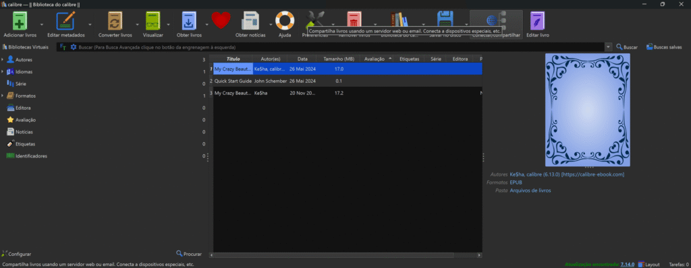
Task: Click the Bibliotecas Virtuais button
Action: (25, 46)
